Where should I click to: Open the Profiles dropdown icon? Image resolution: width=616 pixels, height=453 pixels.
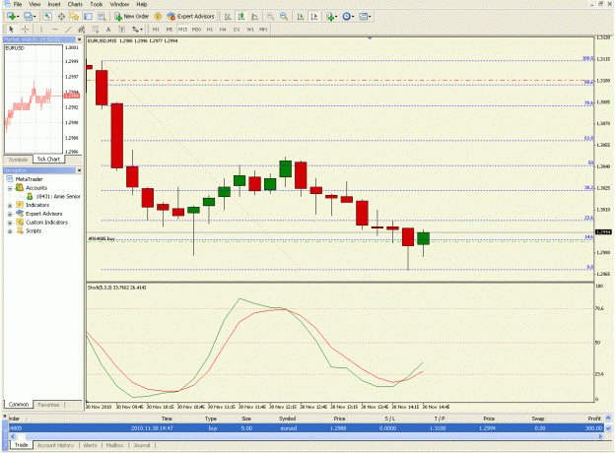pos(30,16)
